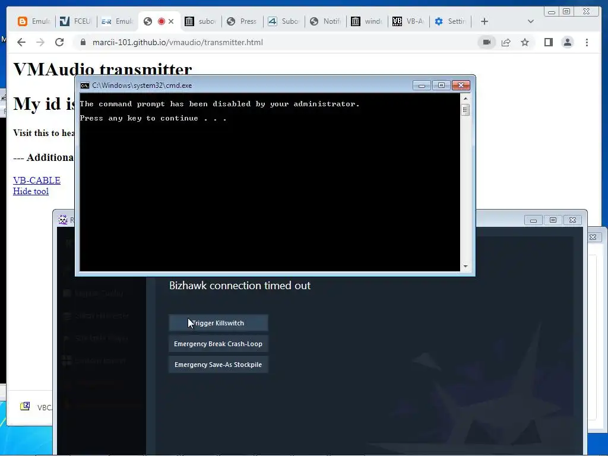Open the Press browser tab

[x=242, y=21]
